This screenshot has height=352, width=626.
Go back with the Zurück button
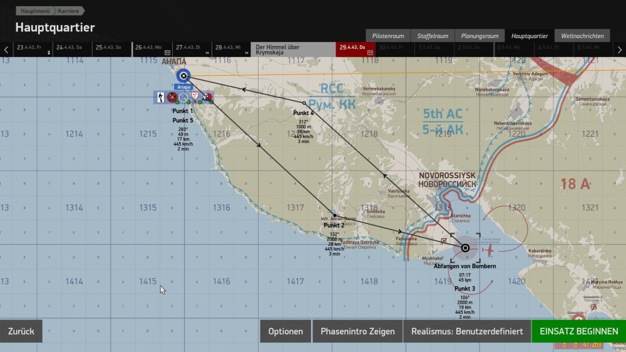[21, 331]
